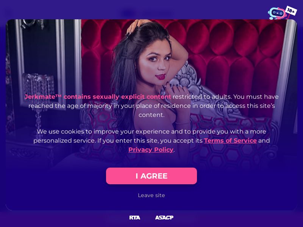This screenshot has width=303, height=227.
Task: Accept the age gate with the pink button
Action: click(151, 176)
